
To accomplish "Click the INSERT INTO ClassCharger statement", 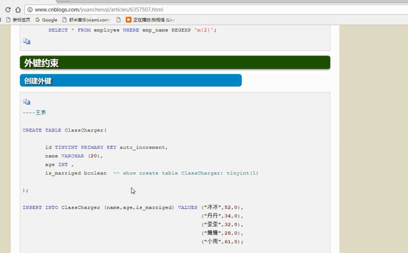I will (x=110, y=207).
